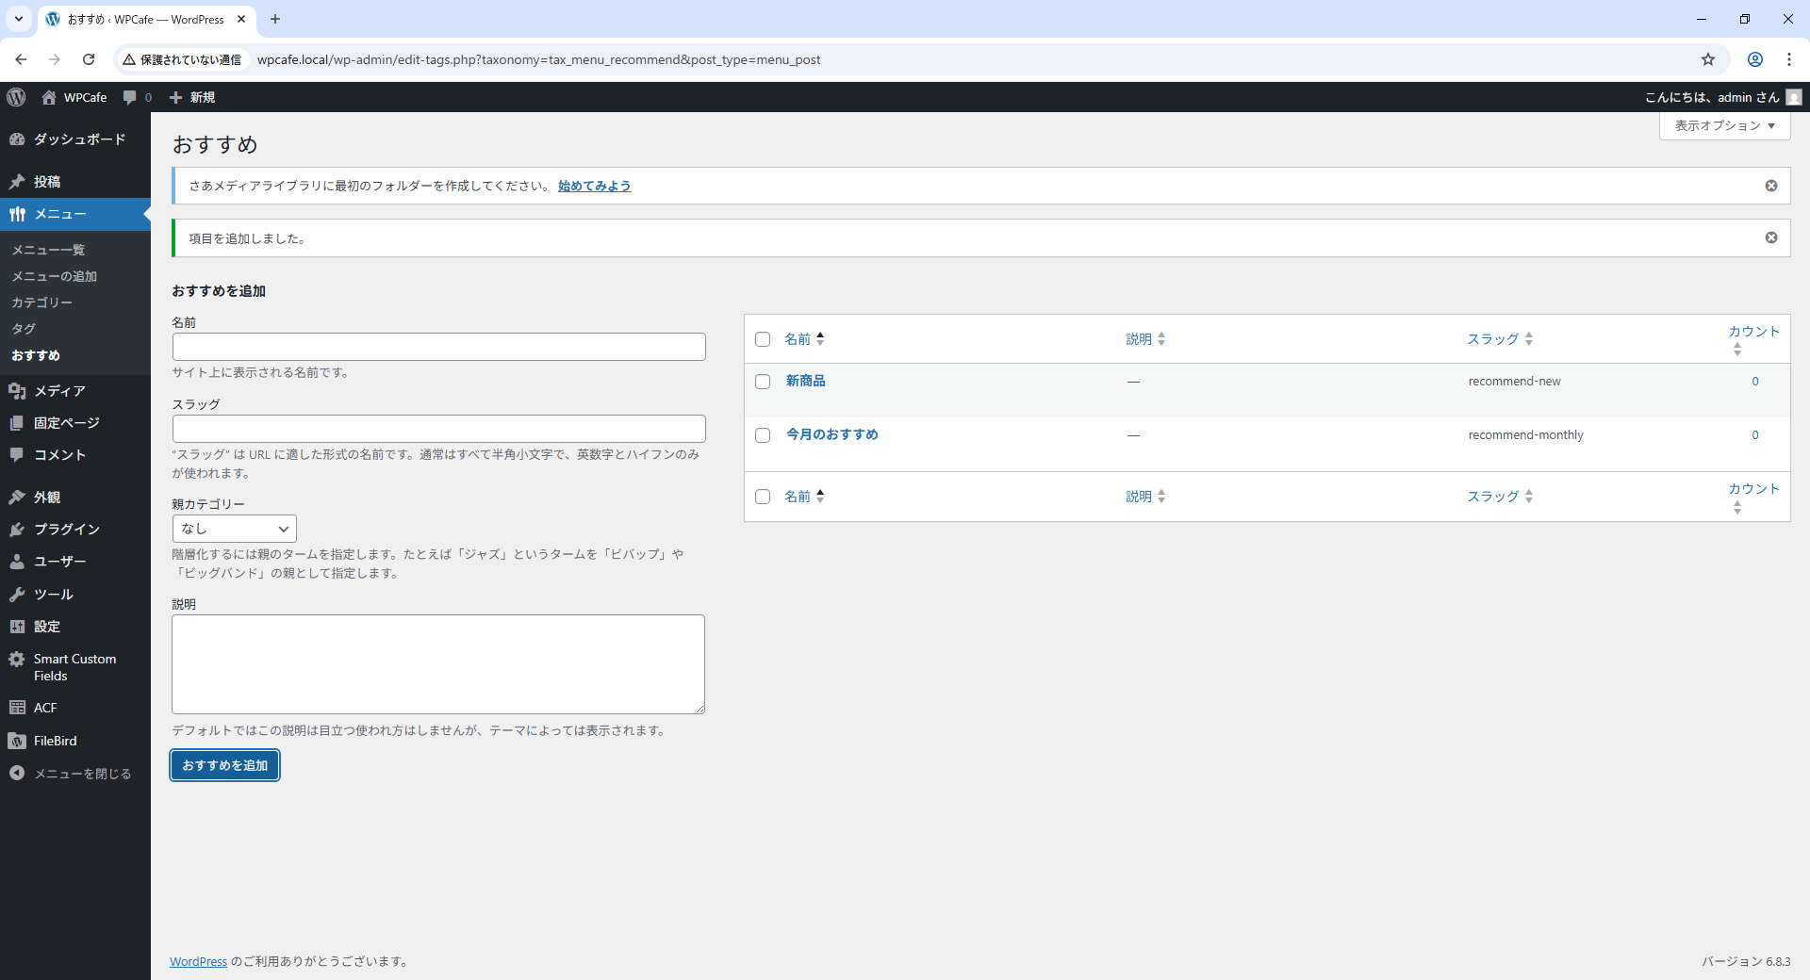Collapse sidebar with メニューを閉じる
1810x980 pixels.
click(x=81, y=774)
